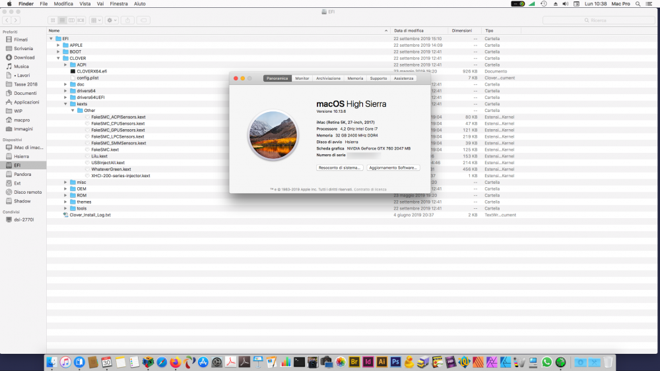Switch to the Memoria tab
This screenshot has height=371, width=660.
click(355, 78)
